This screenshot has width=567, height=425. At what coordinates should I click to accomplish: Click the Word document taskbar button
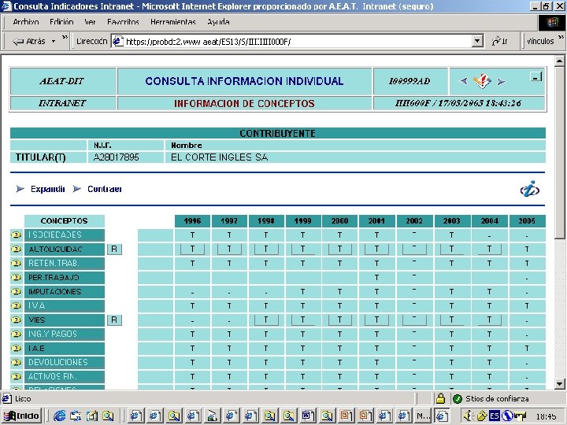(308, 416)
